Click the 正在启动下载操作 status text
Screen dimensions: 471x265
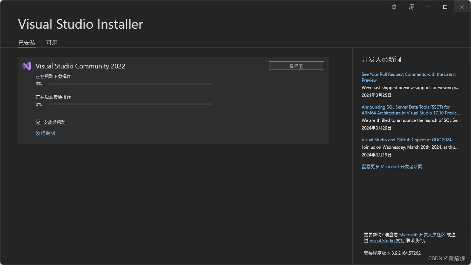(x=53, y=77)
